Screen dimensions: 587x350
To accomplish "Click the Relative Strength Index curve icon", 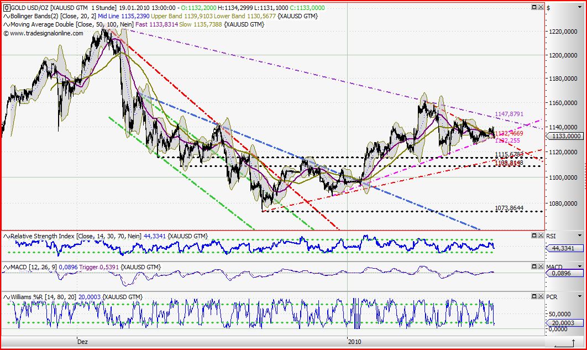I will click(x=6, y=236).
